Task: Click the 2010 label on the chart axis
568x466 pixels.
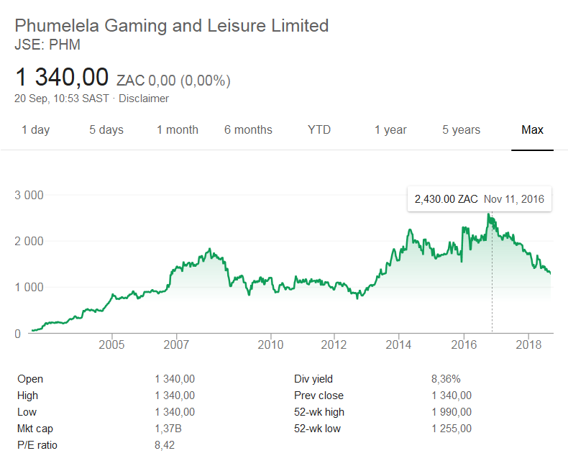Action: click(270, 345)
